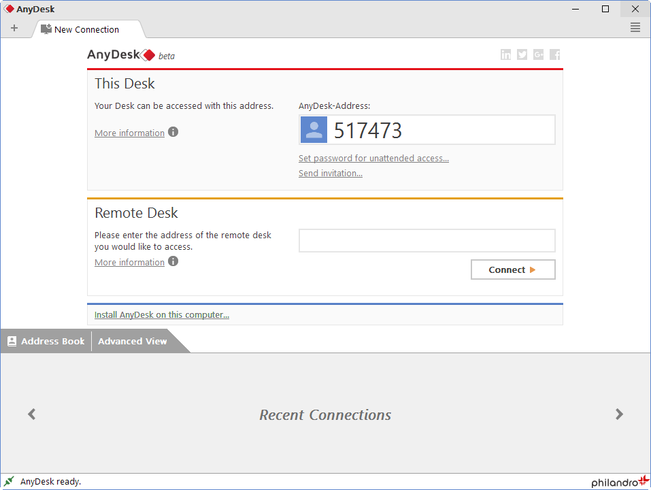Click the info icon in This Desk
This screenshot has height=490, width=651.
(x=173, y=132)
